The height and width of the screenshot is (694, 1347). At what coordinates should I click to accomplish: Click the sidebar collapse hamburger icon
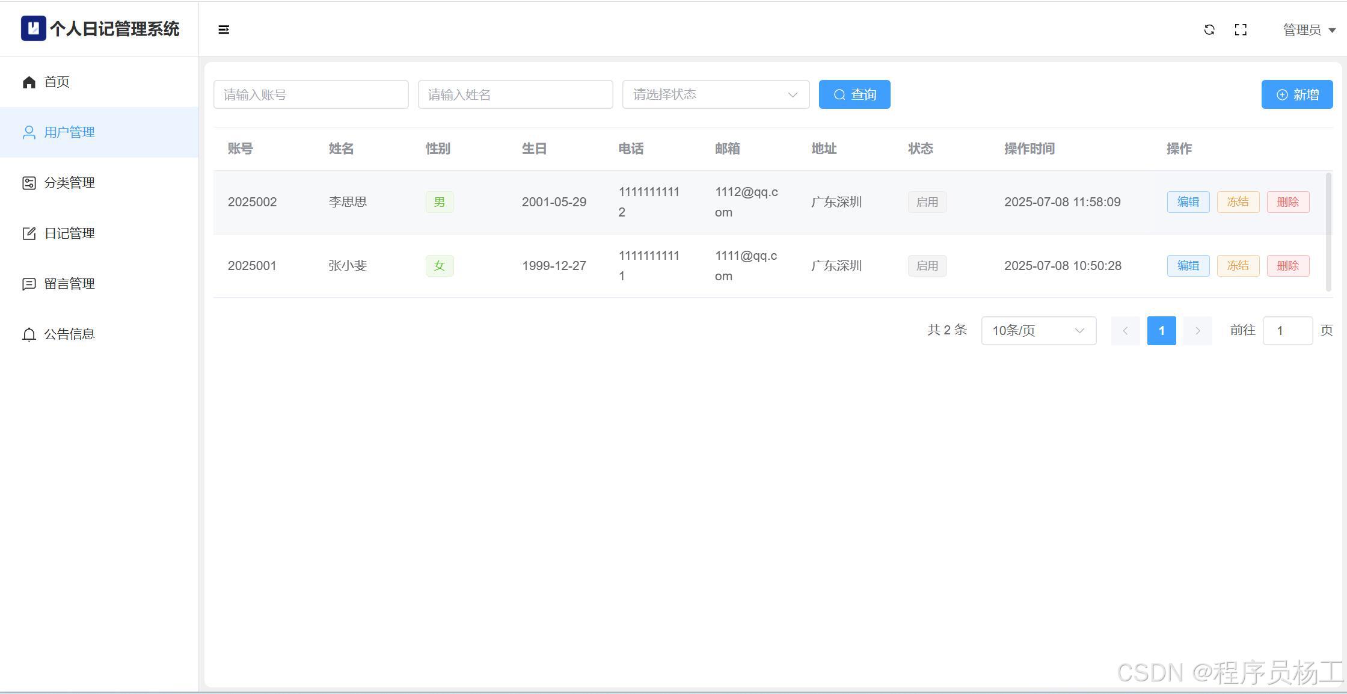tap(224, 29)
